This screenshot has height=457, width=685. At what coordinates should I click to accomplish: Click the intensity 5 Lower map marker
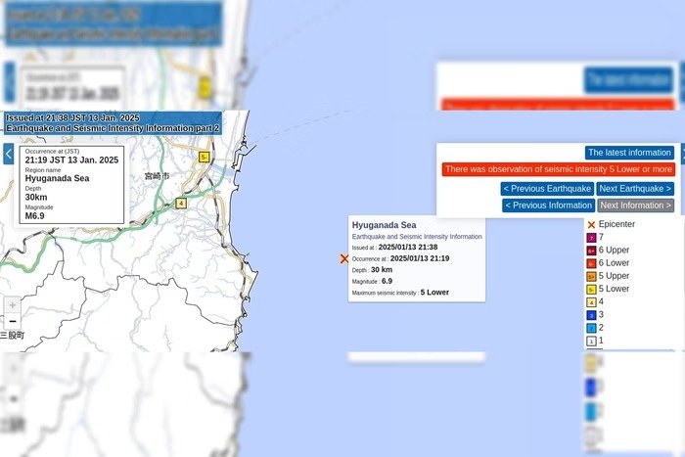tap(204, 157)
